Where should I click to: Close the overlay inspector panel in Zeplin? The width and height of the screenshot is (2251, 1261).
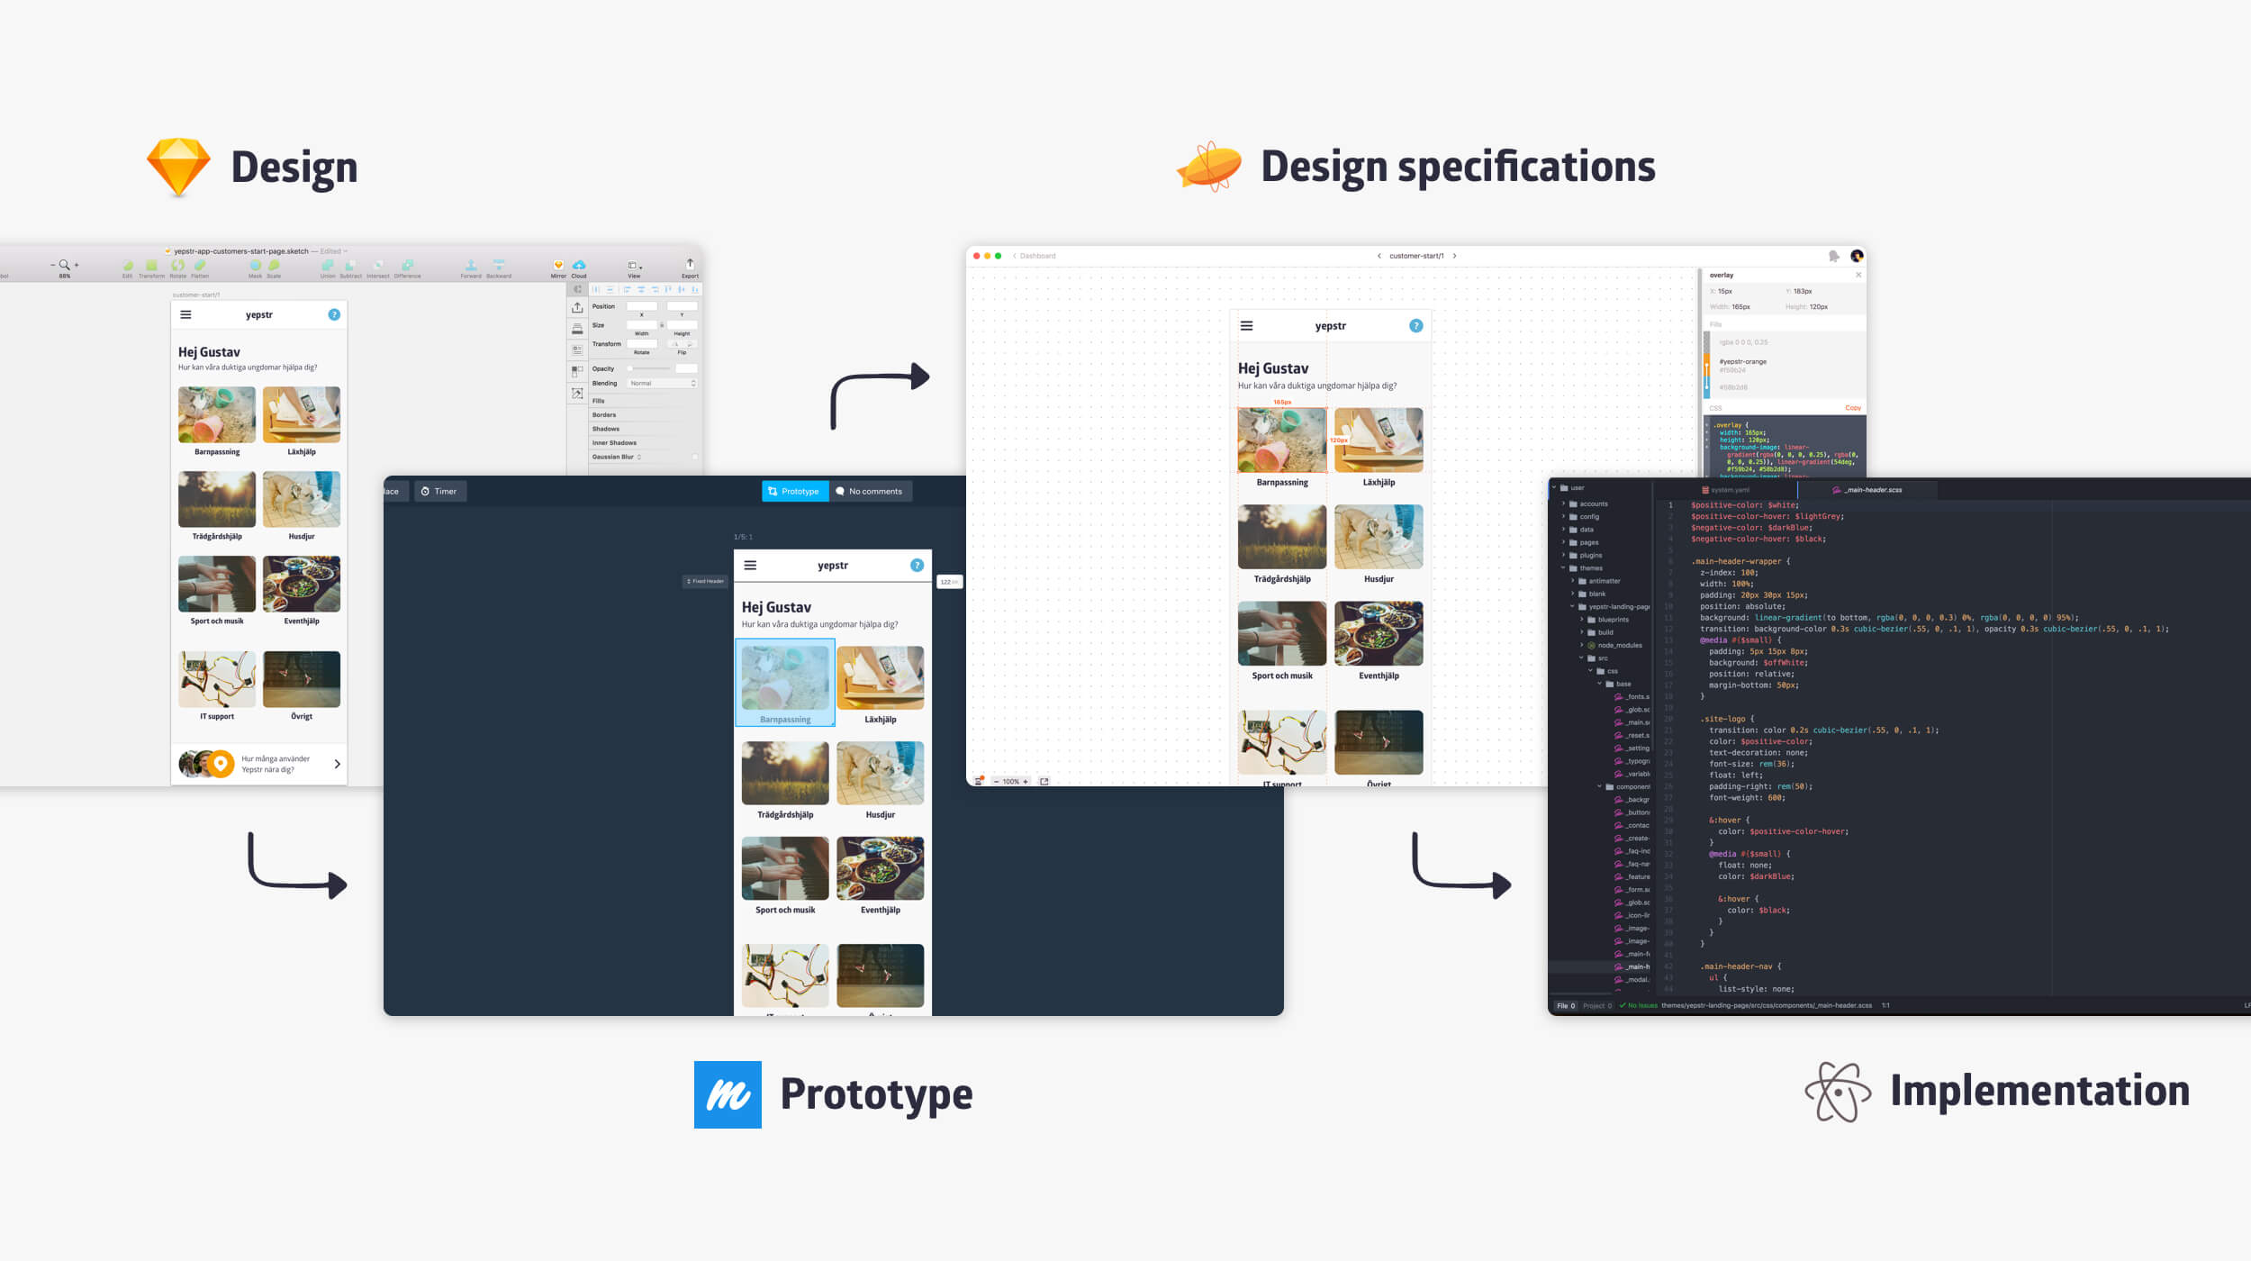(1858, 275)
